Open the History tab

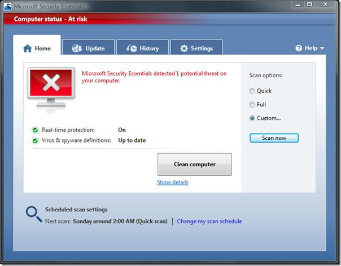point(143,48)
